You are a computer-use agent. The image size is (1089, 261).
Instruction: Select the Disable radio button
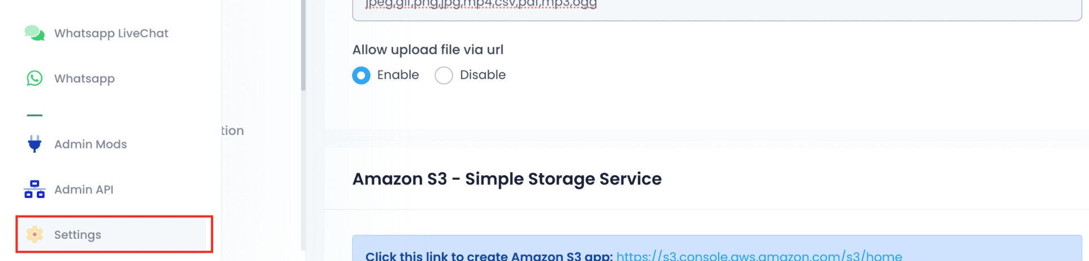[x=444, y=75]
